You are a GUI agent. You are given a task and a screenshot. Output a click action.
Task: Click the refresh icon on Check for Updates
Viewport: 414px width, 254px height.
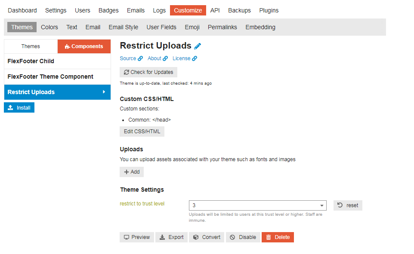point(127,72)
